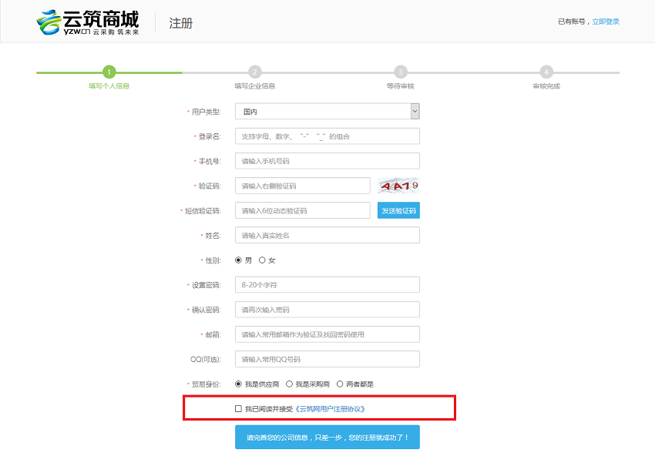Choose 我是采购商 trade identity

coord(289,384)
